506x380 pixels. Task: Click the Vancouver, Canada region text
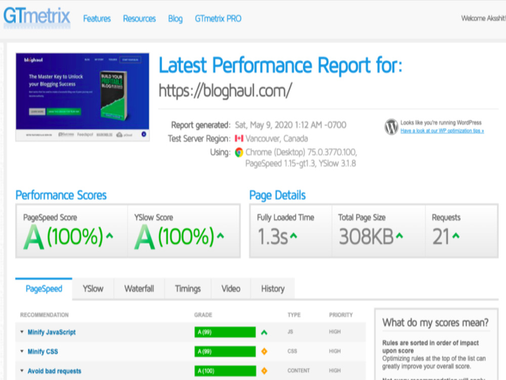pos(277,139)
